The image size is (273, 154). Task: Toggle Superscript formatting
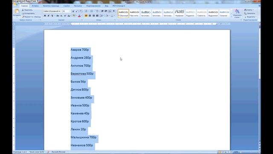tap(65, 16)
